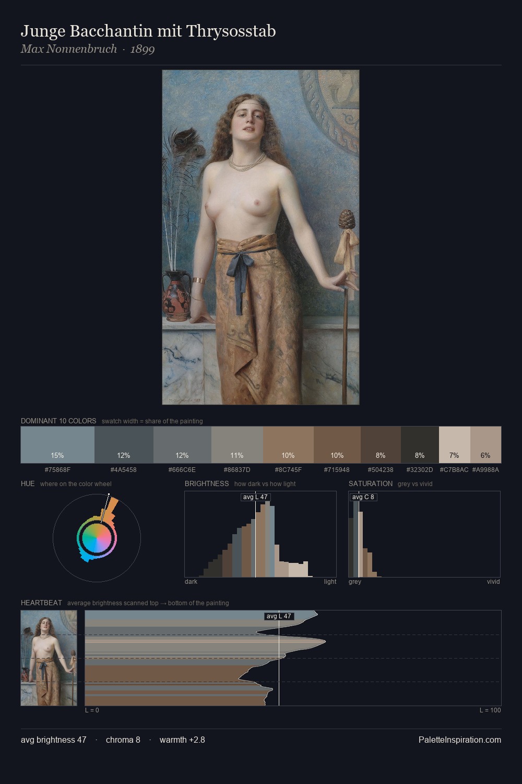Screen dimensions: 522x784
Task: Click the hex code text '#A9988A'
Action: point(485,470)
